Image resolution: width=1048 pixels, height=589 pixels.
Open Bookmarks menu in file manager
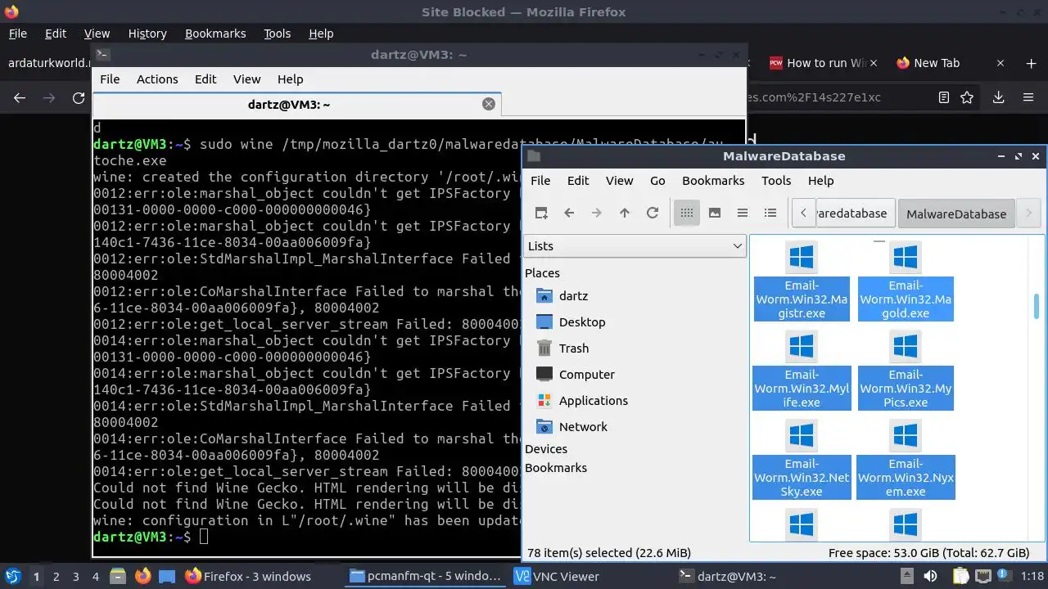coord(713,180)
